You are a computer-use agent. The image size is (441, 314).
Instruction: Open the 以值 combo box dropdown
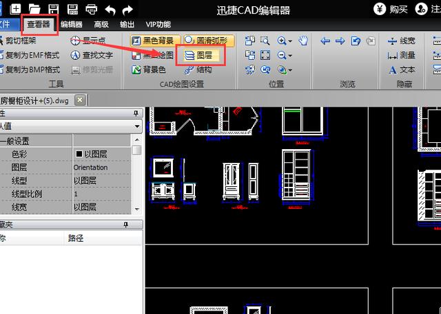coord(137,126)
